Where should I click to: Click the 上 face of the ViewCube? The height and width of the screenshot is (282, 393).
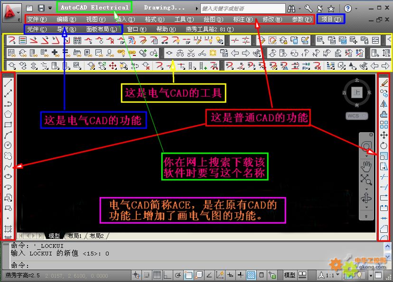[357, 92]
